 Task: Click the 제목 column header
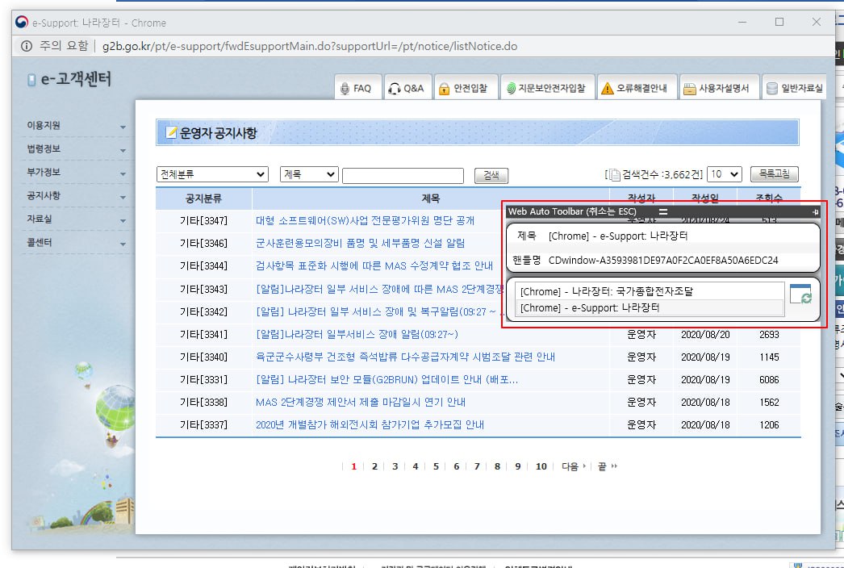coord(431,199)
